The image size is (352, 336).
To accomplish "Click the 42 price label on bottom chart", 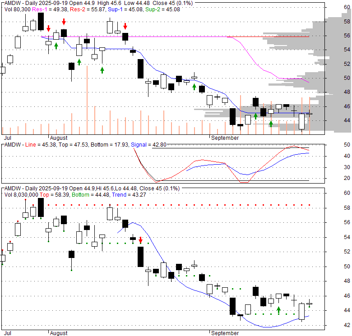I will coord(347,325).
